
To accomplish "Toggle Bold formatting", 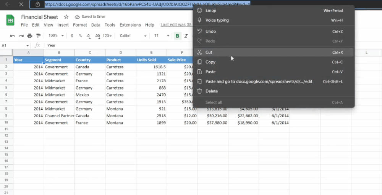I will point(177,36).
